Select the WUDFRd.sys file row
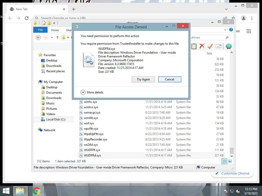 coord(151,155)
